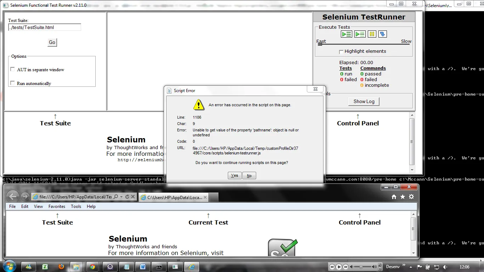Image resolution: width=484 pixels, height=272 pixels.
Task: Click the Show Log button
Action: pyautogui.click(x=364, y=102)
